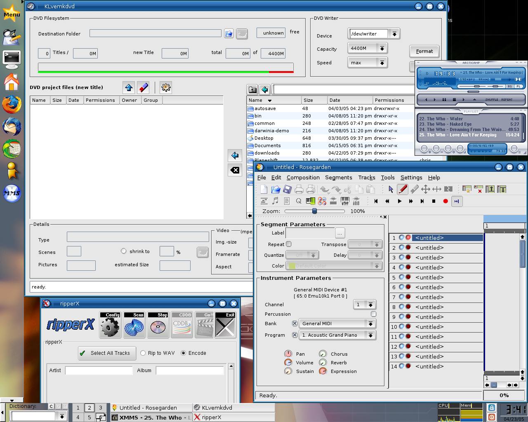Save the Rosegarden composition with the floppy icon
The width and height of the screenshot is (528, 422).
click(x=287, y=189)
